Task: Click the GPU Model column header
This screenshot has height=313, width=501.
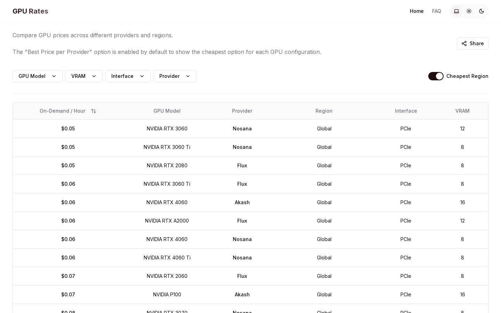Action: tap(167, 111)
